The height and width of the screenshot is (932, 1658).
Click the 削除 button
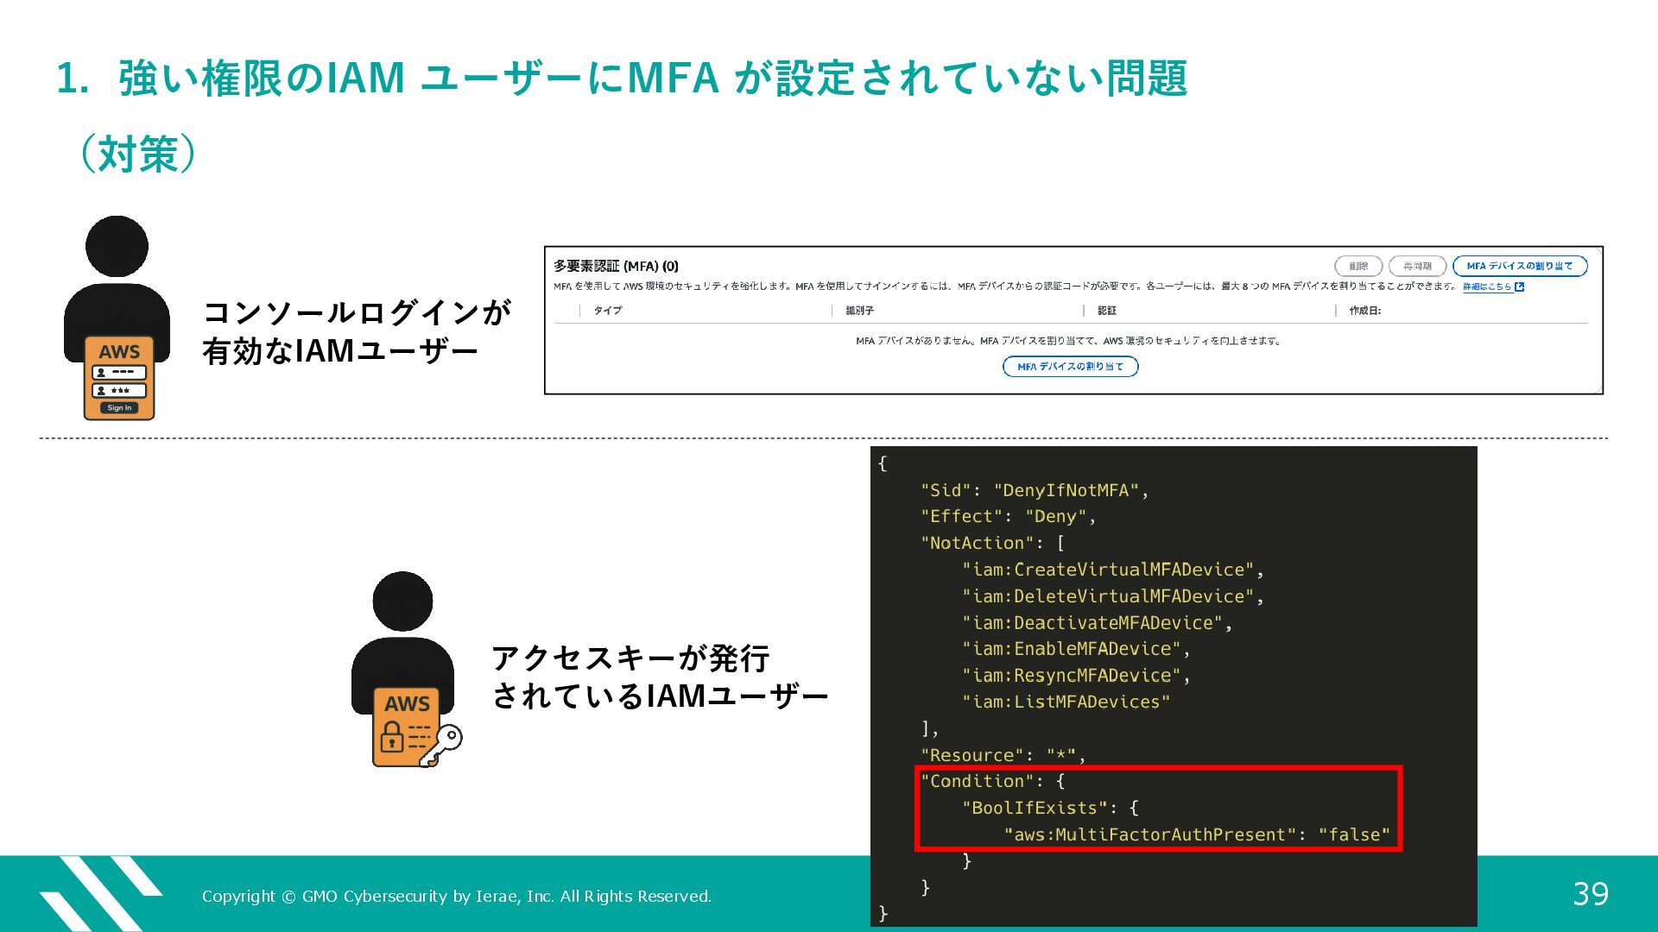click(1357, 266)
